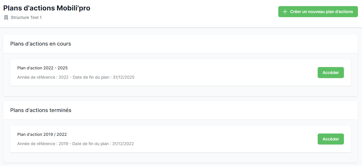Access the finished 2019 / 2022 plan
The height and width of the screenshot is (166, 362).
(330, 139)
